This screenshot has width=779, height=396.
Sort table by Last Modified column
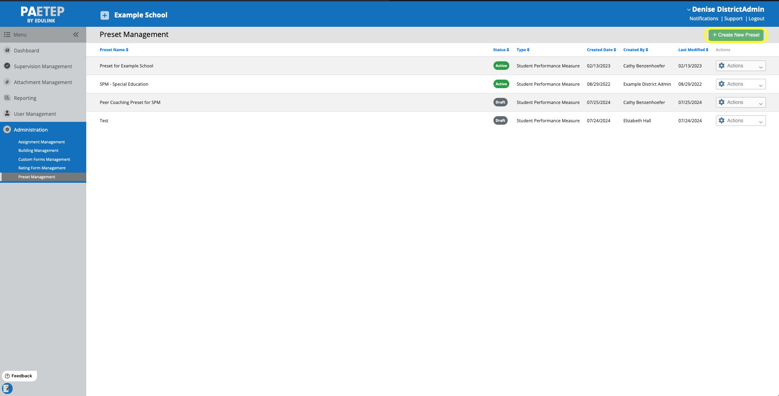click(x=693, y=50)
